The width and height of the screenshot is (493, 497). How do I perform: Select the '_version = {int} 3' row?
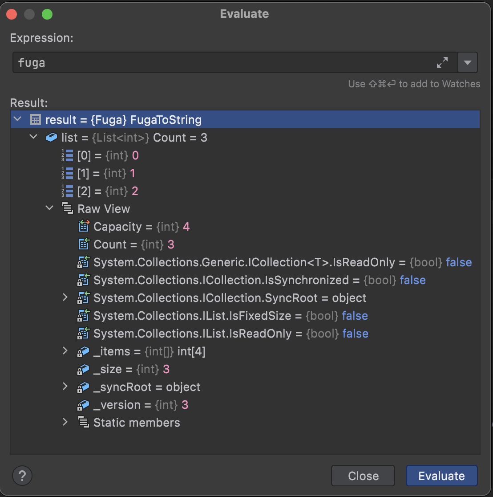click(245, 404)
